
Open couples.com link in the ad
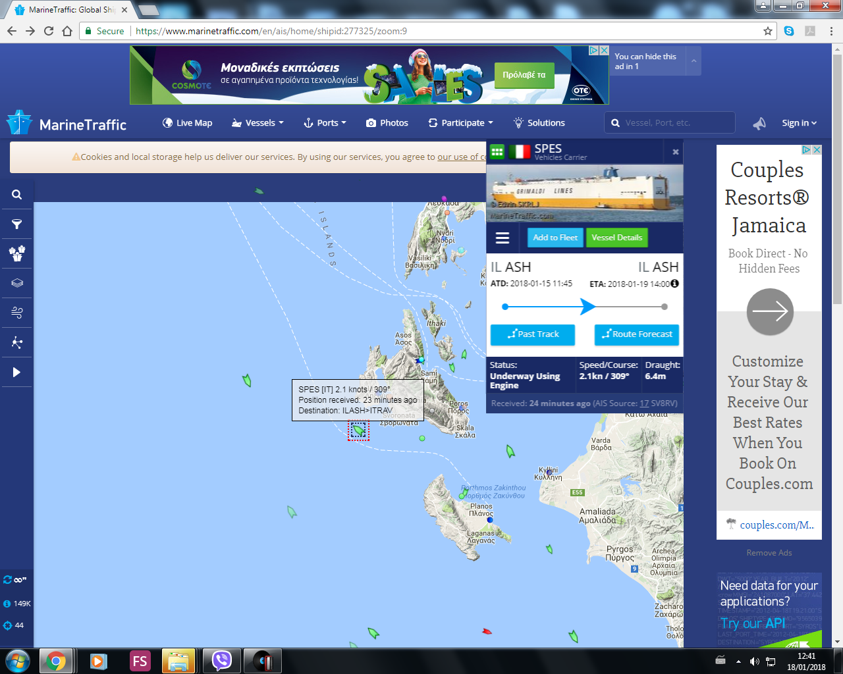[x=776, y=525]
